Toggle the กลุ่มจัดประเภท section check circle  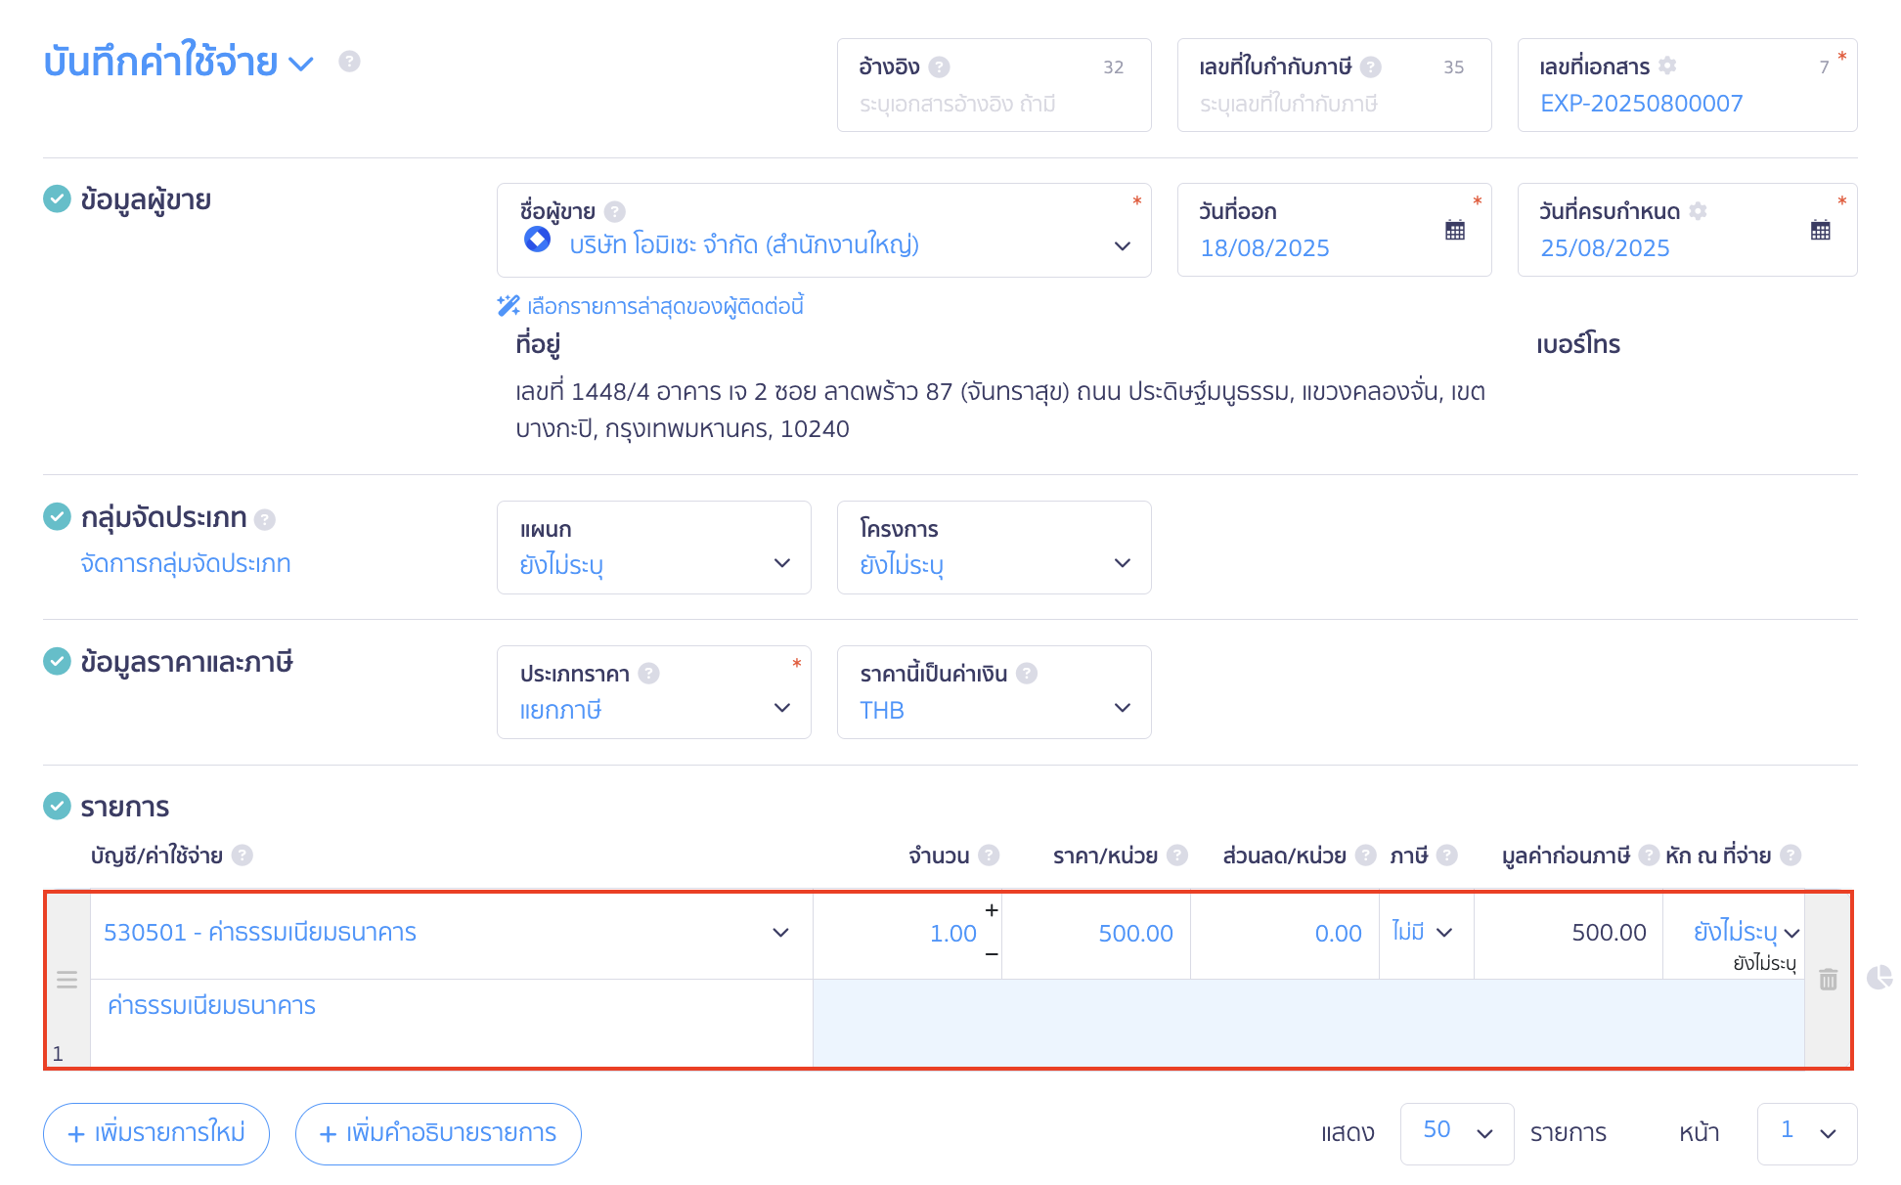point(57,516)
